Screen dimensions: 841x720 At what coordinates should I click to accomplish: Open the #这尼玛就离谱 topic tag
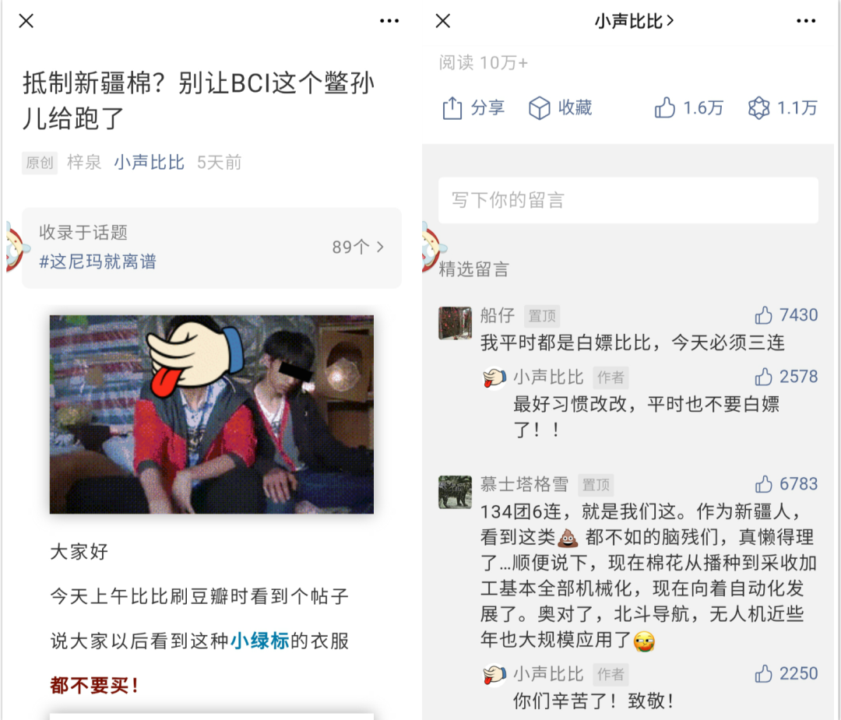tap(97, 262)
